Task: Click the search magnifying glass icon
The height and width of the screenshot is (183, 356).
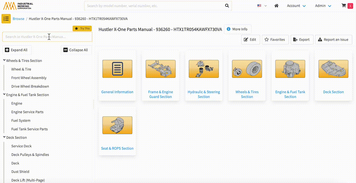Action: click(227, 6)
